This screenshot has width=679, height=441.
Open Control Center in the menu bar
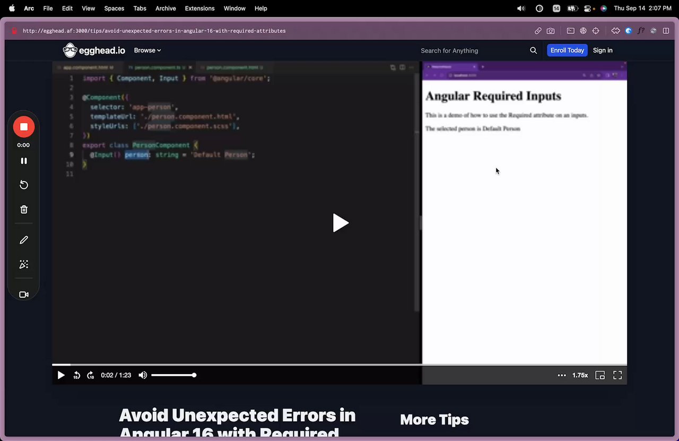pyautogui.click(x=588, y=8)
